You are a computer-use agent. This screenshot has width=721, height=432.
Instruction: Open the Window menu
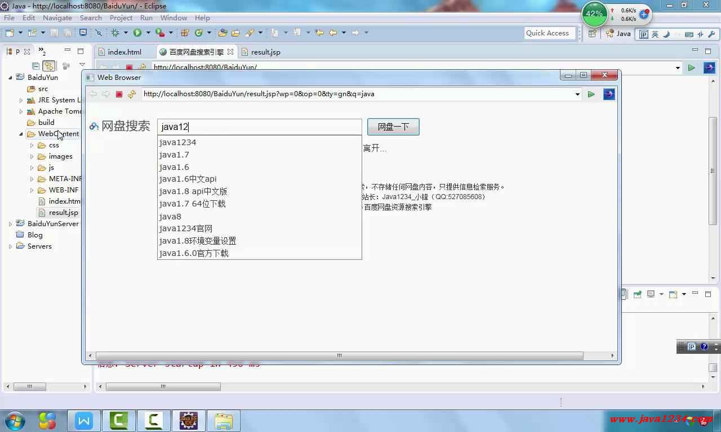pyautogui.click(x=173, y=17)
